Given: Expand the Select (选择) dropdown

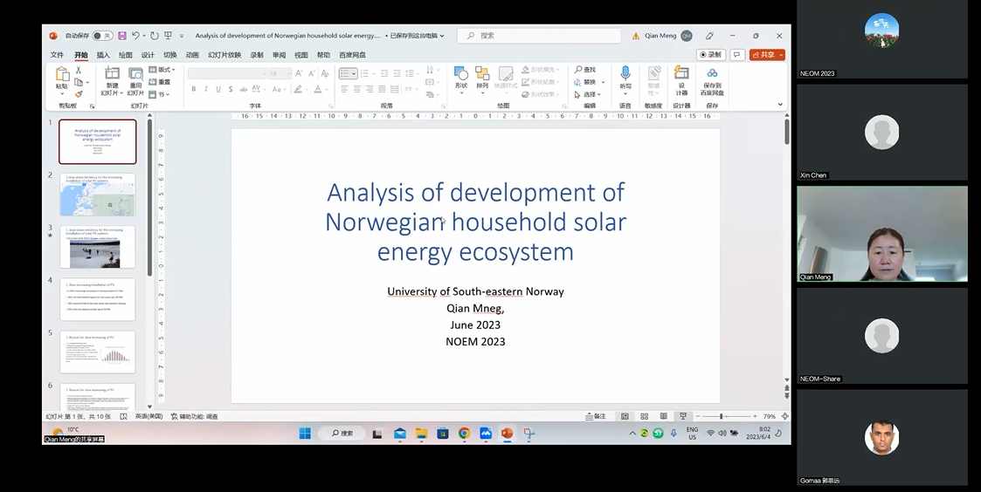Looking at the screenshot, I should click(588, 94).
